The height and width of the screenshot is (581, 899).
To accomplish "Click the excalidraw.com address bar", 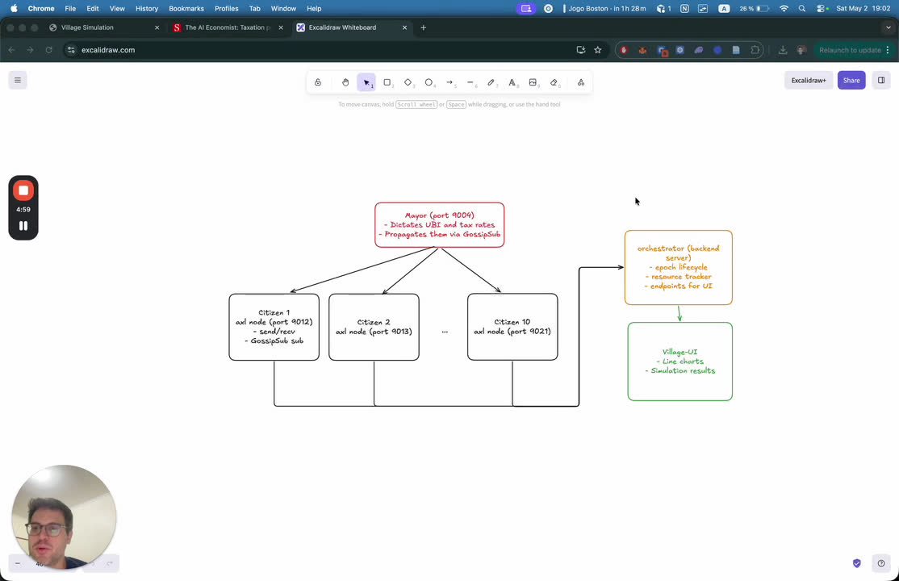I will click(x=321, y=50).
